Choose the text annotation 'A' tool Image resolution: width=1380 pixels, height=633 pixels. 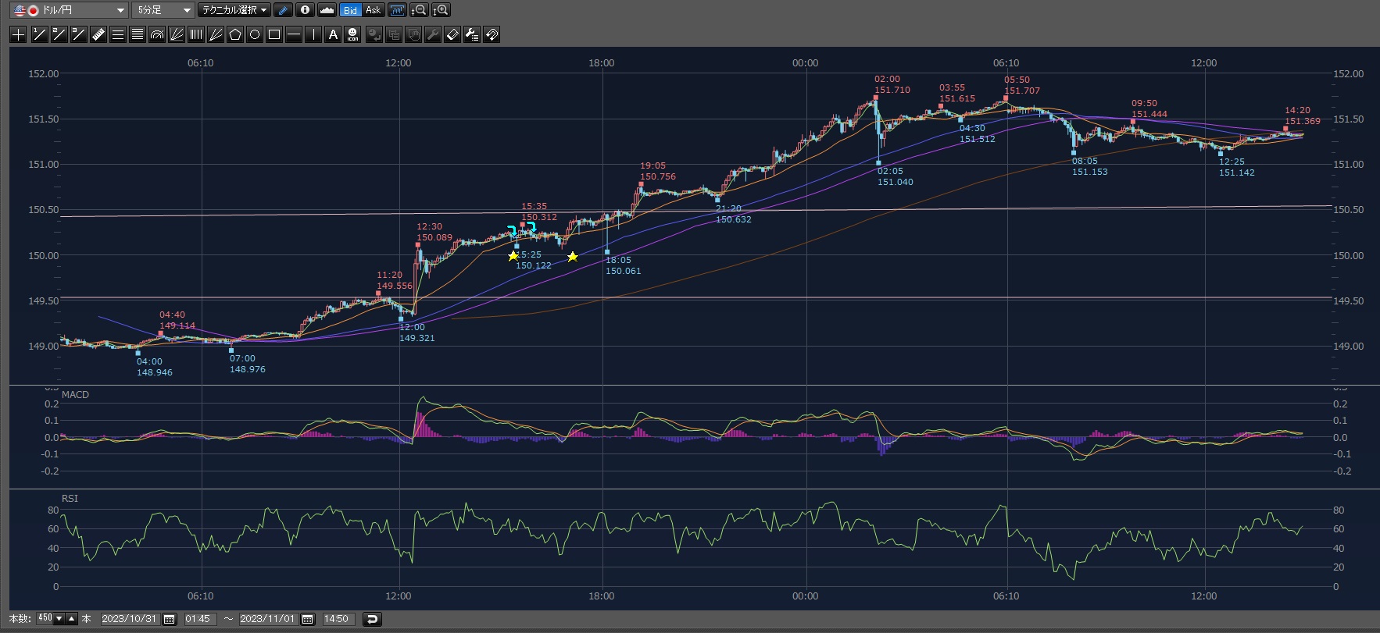click(333, 34)
